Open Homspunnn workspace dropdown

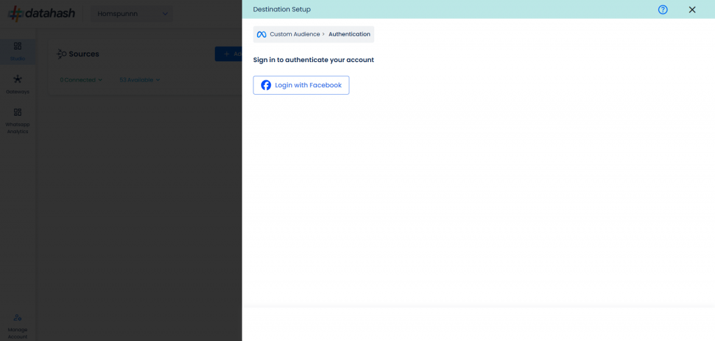pyautogui.click(x=132, y=14)
